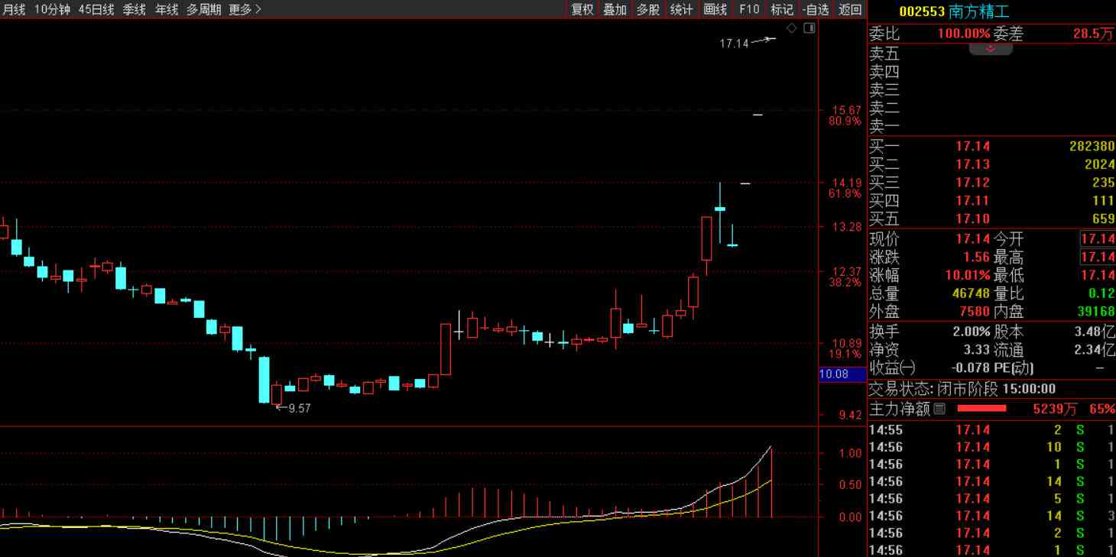Open the 多周期 multi-period view
The image size is (1116, 557).
[204, 9]
